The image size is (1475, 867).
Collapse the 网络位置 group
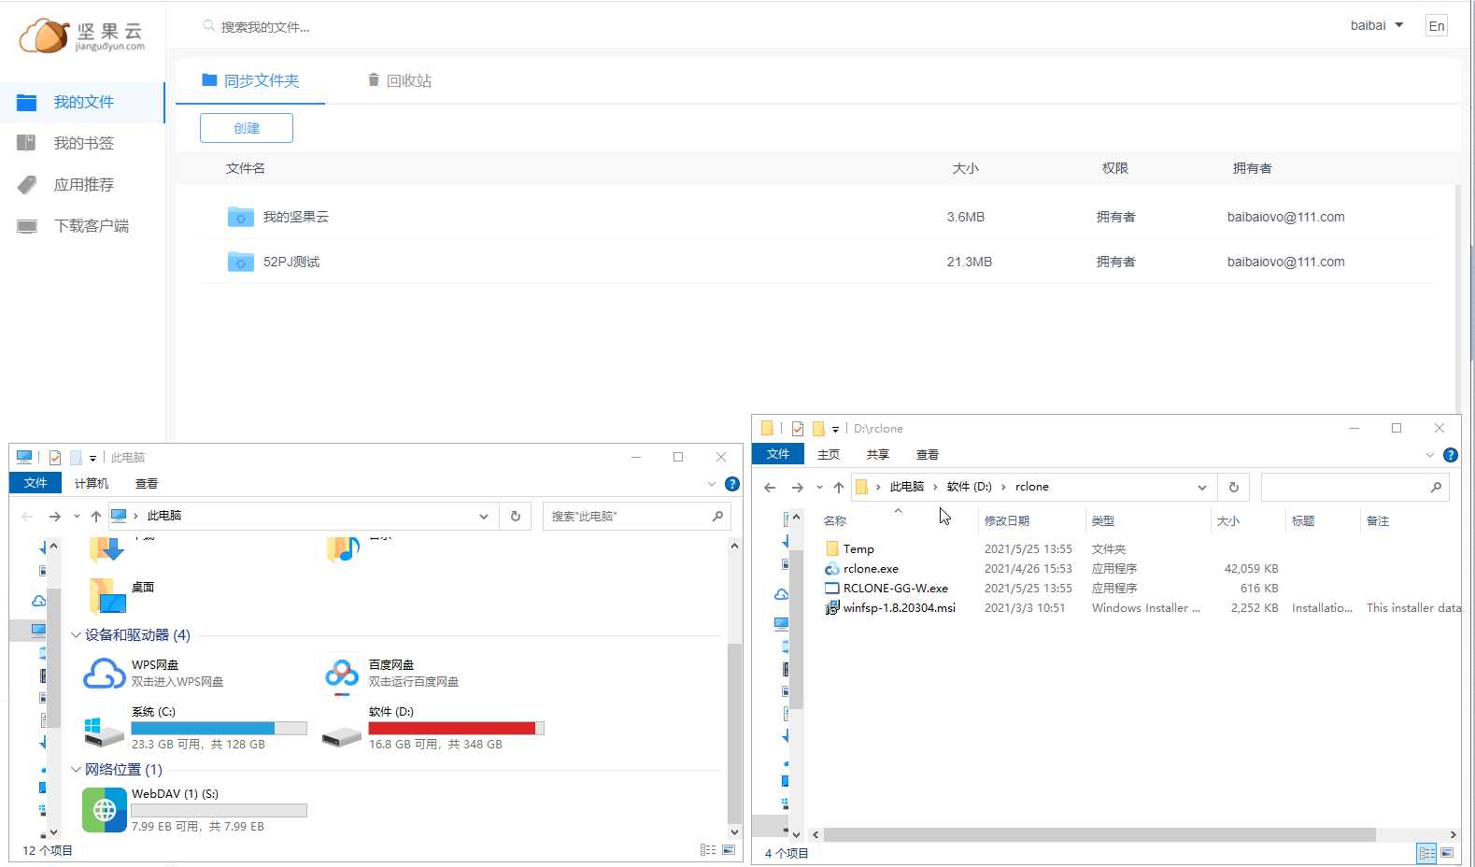(x=76, y=770)
